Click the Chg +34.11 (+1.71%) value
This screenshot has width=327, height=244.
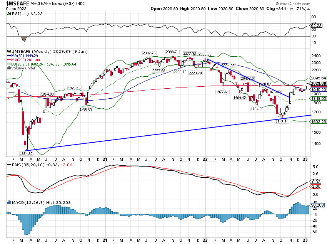pyautogui.click(x=286, y=8)
